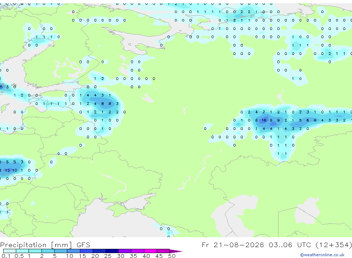Click the purple arrow tip past 50 on legend
Viewport: 352px width, 258px height.
(176, 251)
